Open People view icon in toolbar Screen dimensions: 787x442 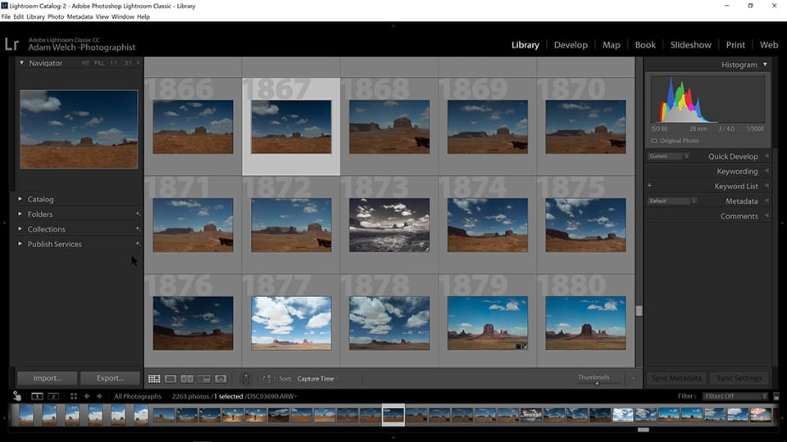221,379
